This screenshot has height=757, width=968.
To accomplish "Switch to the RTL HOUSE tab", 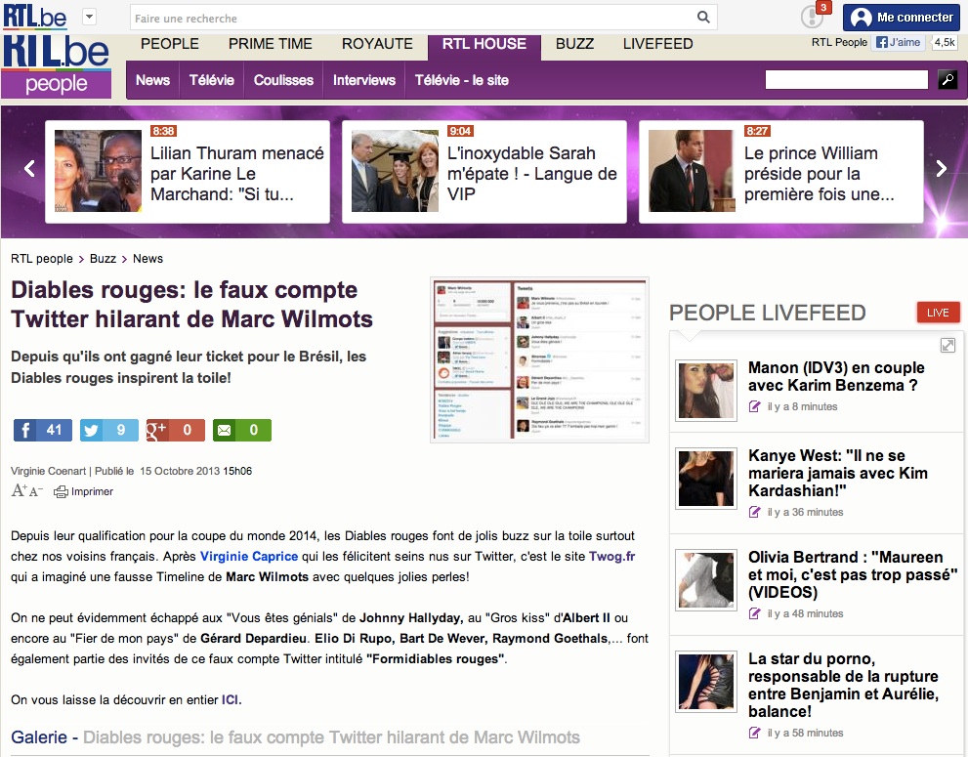I will (484, 44).
